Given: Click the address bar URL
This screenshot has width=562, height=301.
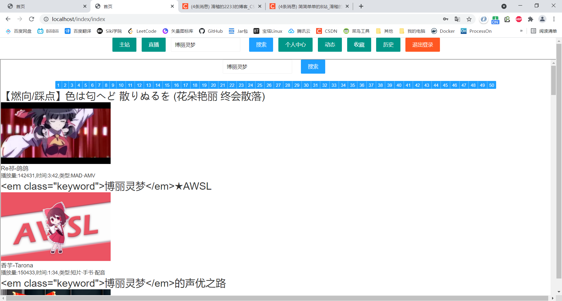Looking at the screenshot, I should (x=78, y=19).
